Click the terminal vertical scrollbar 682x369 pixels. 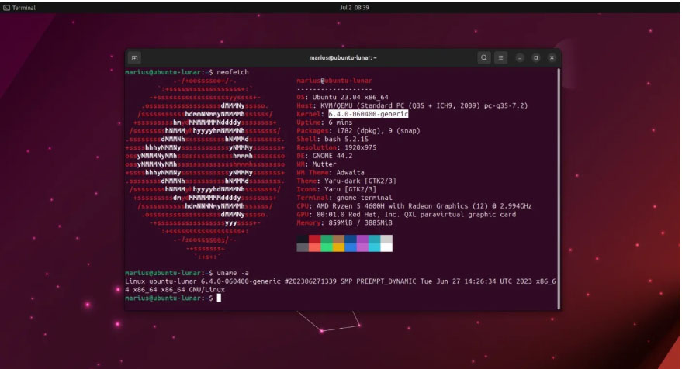(x=559, y=188)
